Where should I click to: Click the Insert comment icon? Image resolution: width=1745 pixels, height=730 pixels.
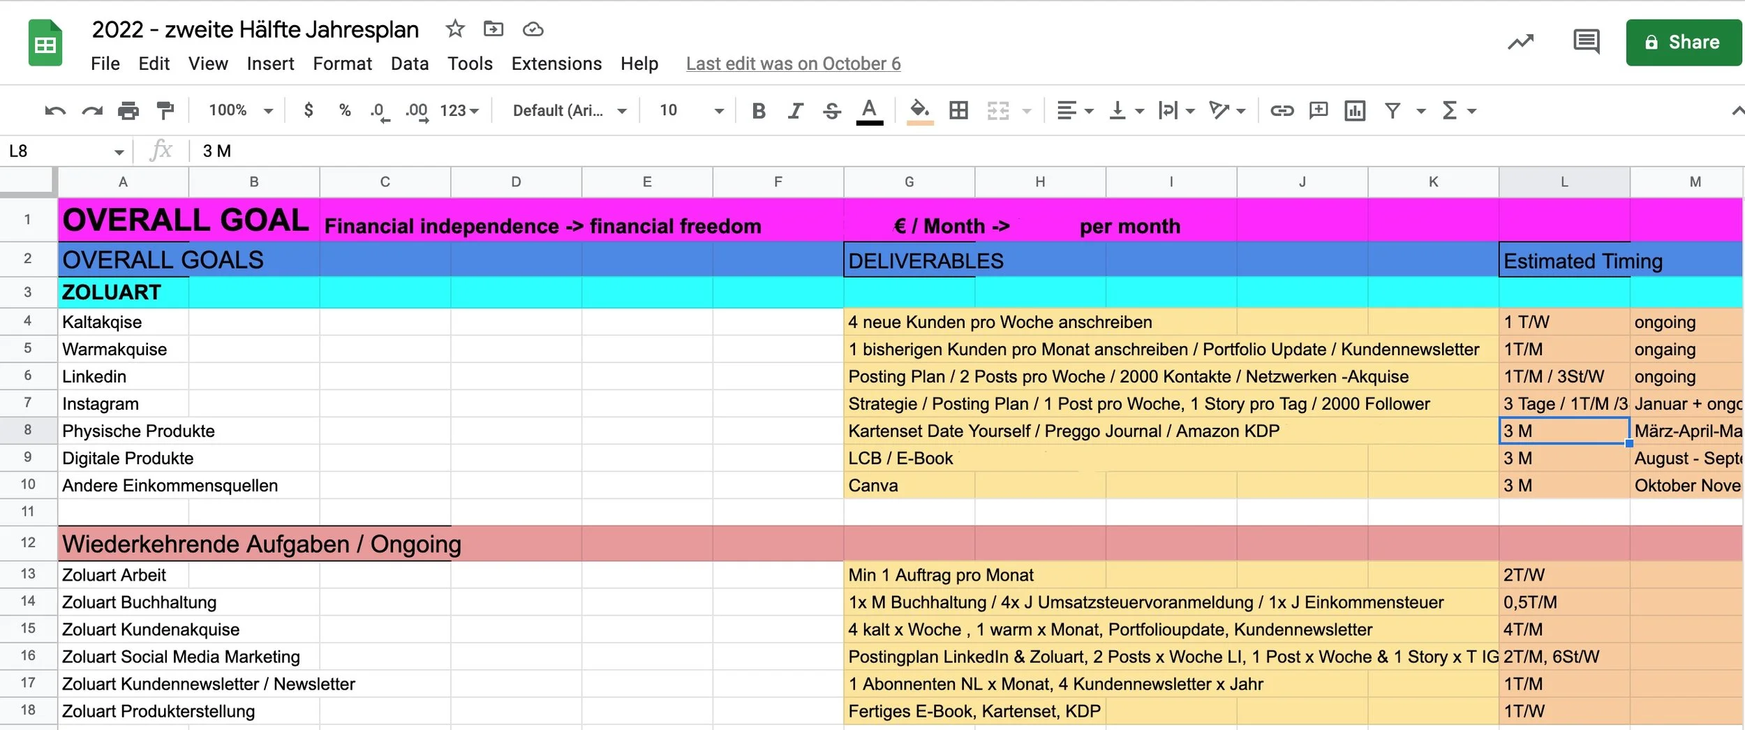[x=1318, y=110]
